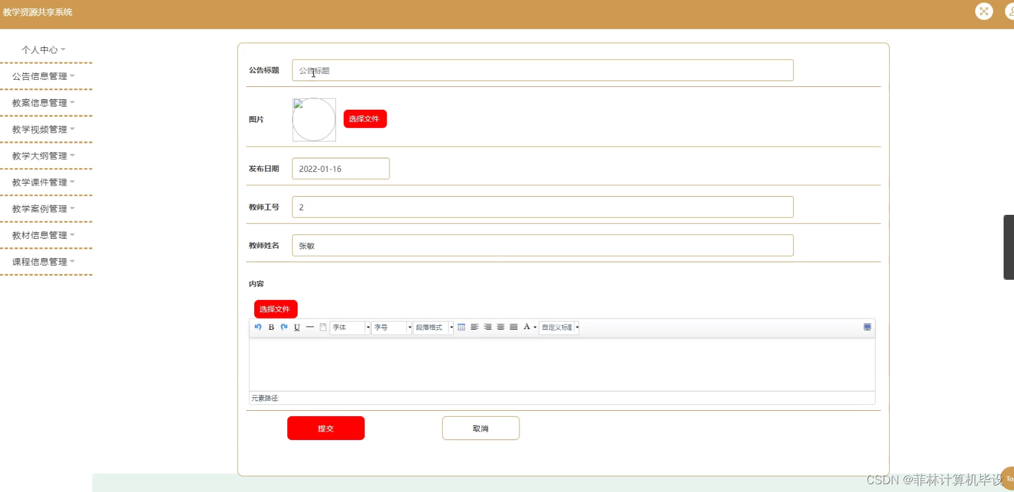Screen dimensions: 1014x492
Task: Redo an action in the content editor
Action: click(x=284, y=327)
